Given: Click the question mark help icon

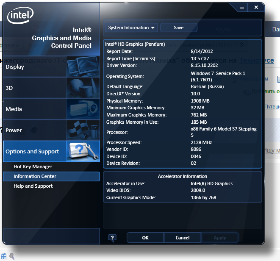Looking at the screenshot, I should tap(112, 238).
